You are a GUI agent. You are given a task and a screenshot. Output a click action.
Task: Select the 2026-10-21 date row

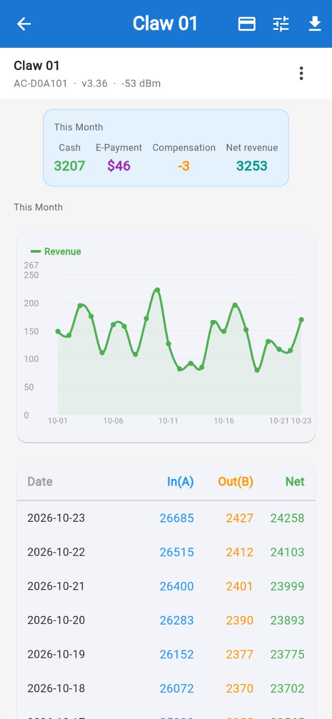pyautogui.click(x=166, y=586)
